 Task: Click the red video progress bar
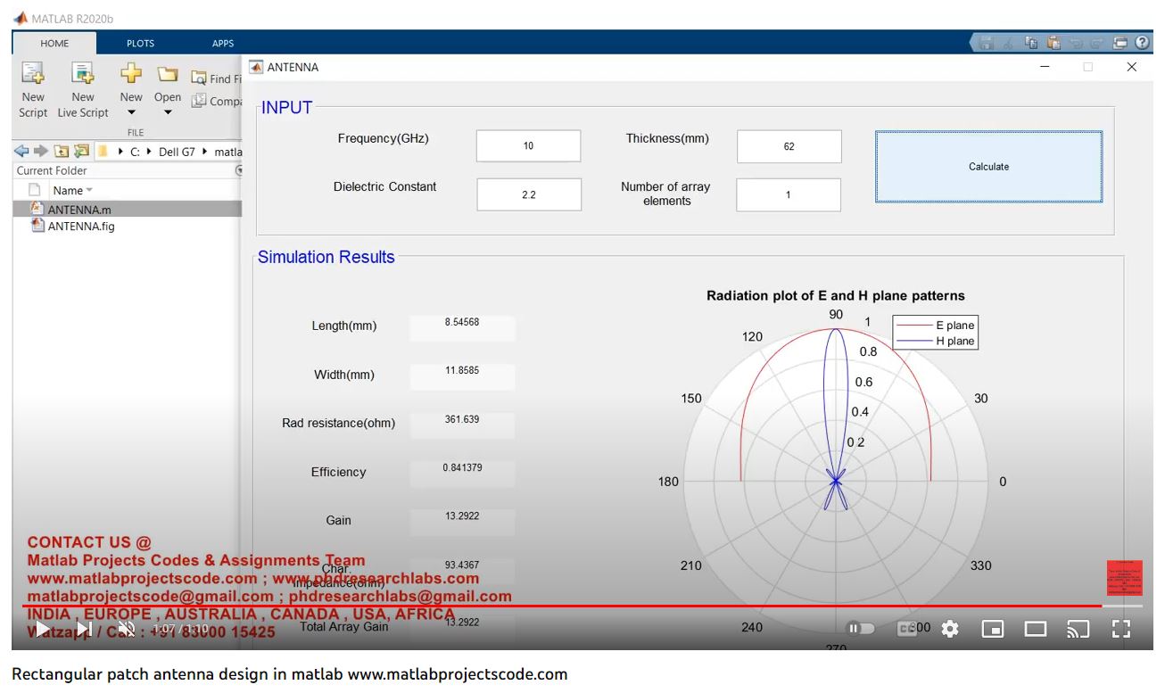[x=535, y=606]
